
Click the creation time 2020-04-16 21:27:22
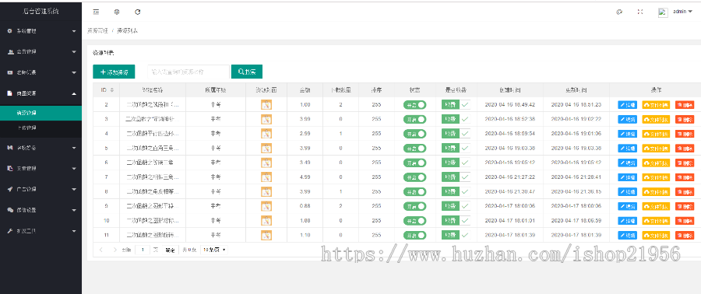[509, 177]
